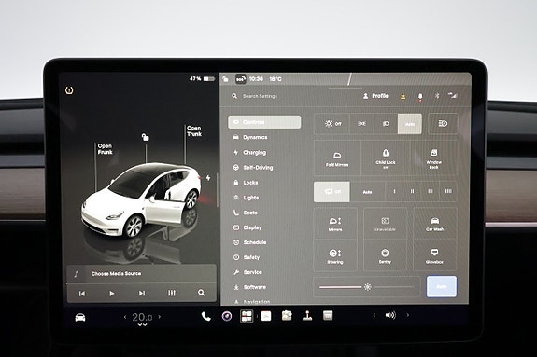This screenshot has width=537, height=357.
Task: Set headlights to Auto
Action: tap(410, 124)
